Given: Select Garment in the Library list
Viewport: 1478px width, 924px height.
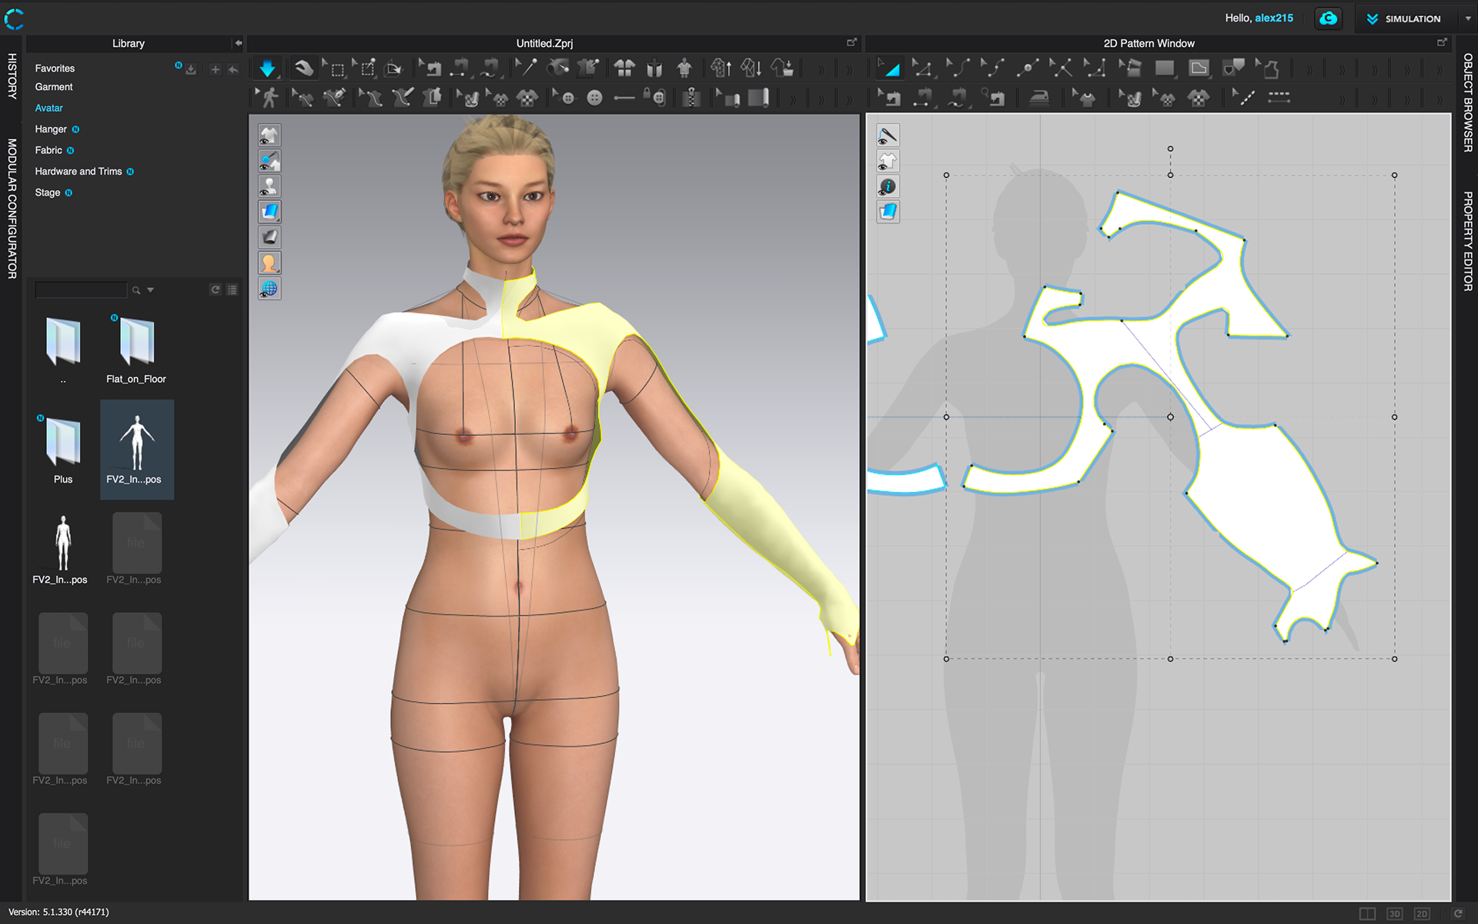Looking at the screenshot, I should 54,87.
